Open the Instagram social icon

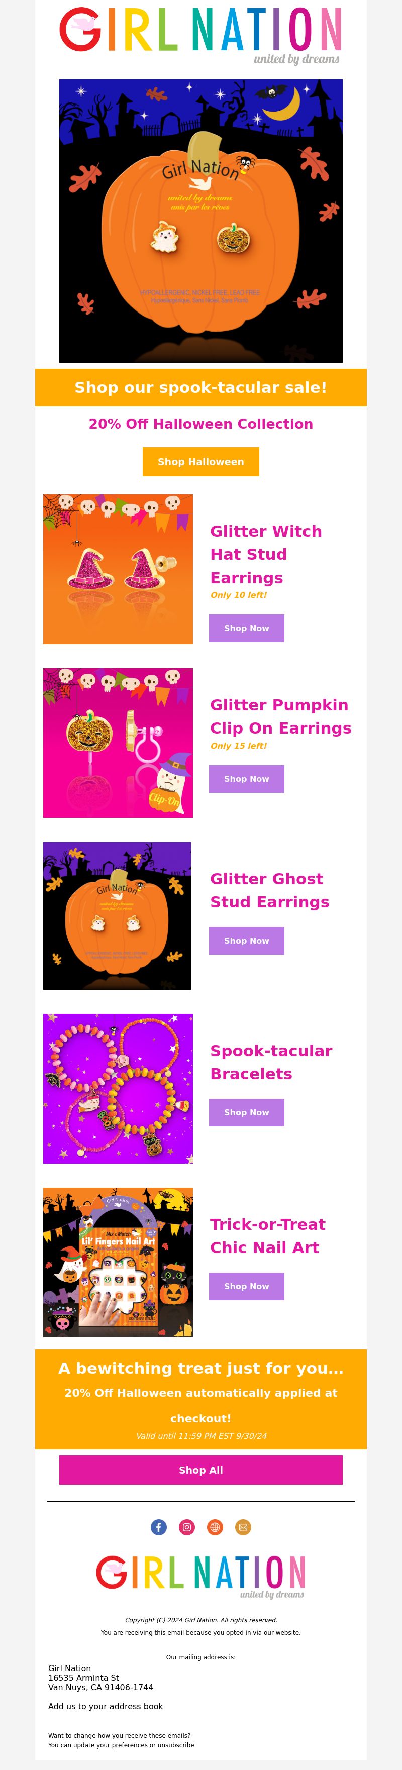tap(187, 1527)
